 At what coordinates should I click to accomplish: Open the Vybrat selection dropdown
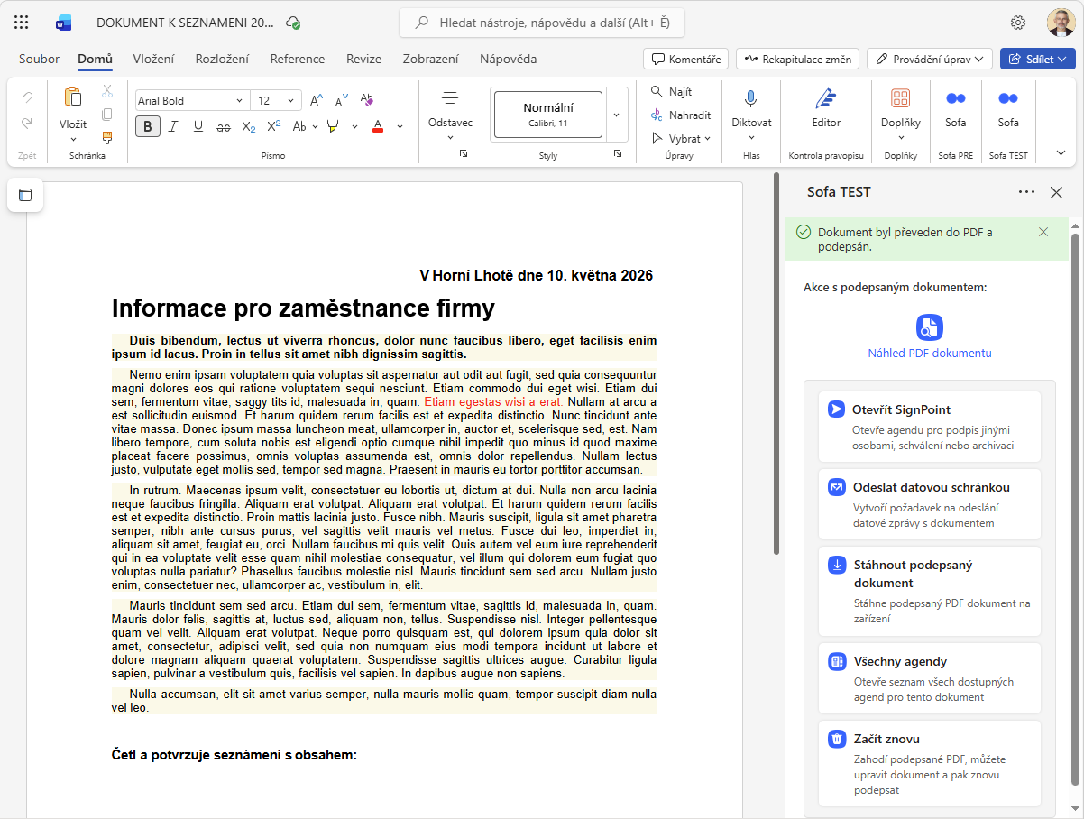click(681, 139)
